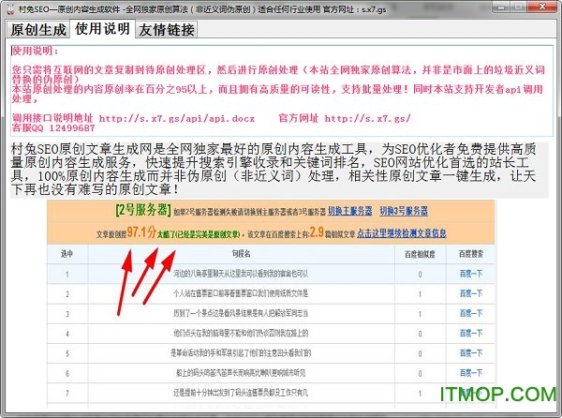Click the 客服QQ 12499687 text
Image resolution: width=562 pixels, height=418 pixels.
tap(53, 128)
